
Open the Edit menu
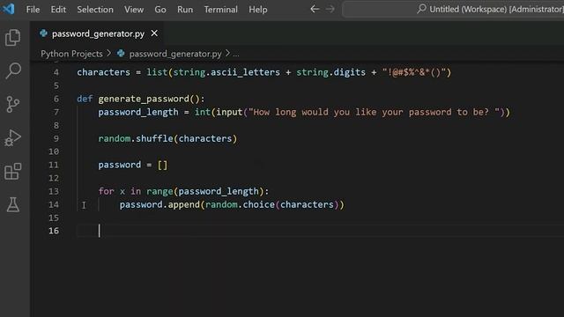(x=58, y=10)
